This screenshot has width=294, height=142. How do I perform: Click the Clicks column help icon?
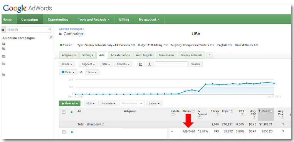coord(217,114)
